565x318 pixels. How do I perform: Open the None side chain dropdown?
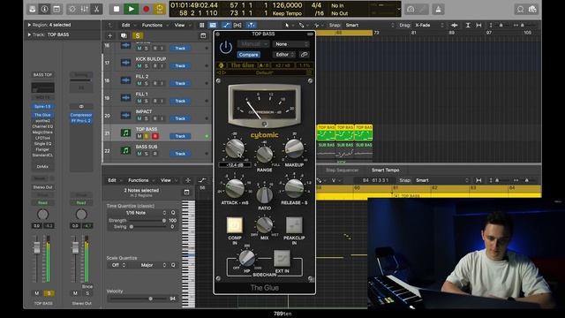[290, 44]
